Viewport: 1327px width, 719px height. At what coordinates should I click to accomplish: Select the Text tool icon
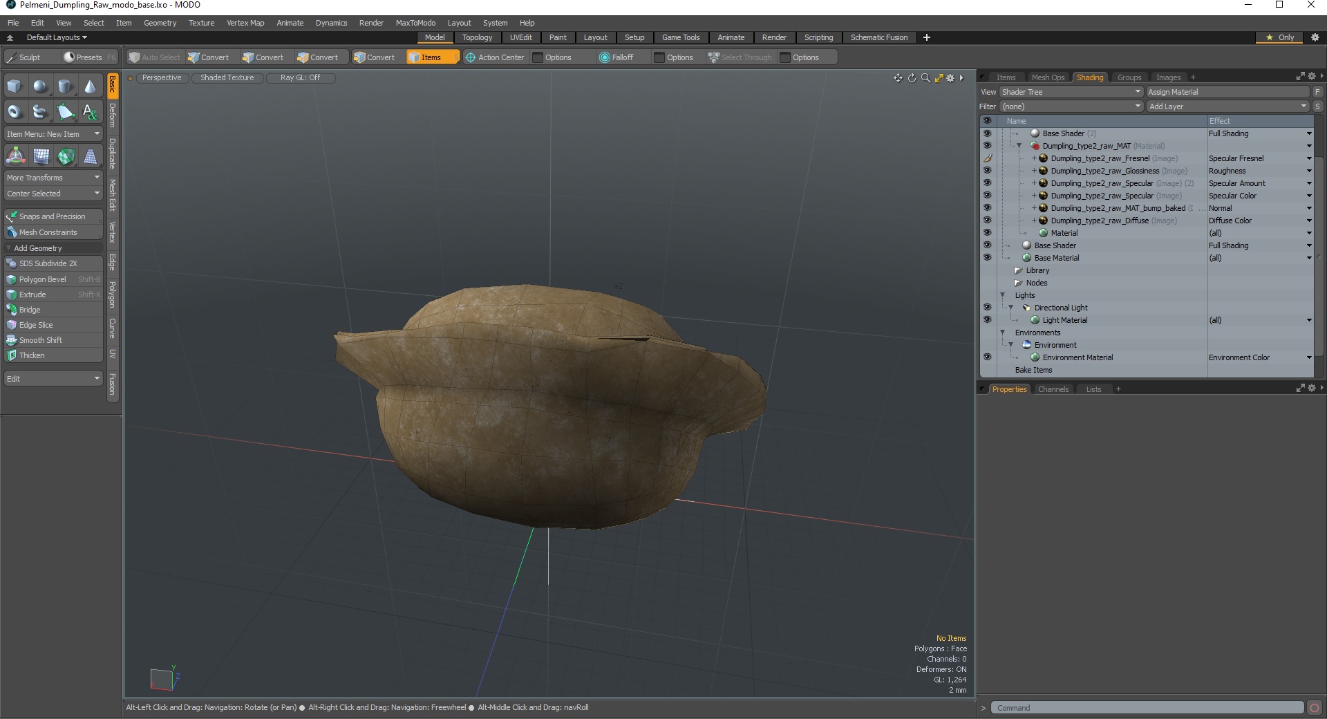(x=90, y=111)
